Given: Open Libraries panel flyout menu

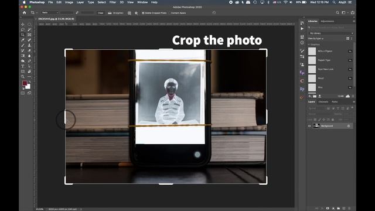Looking at the screenshot, I should pyautogui.click(x=354, y=21).
